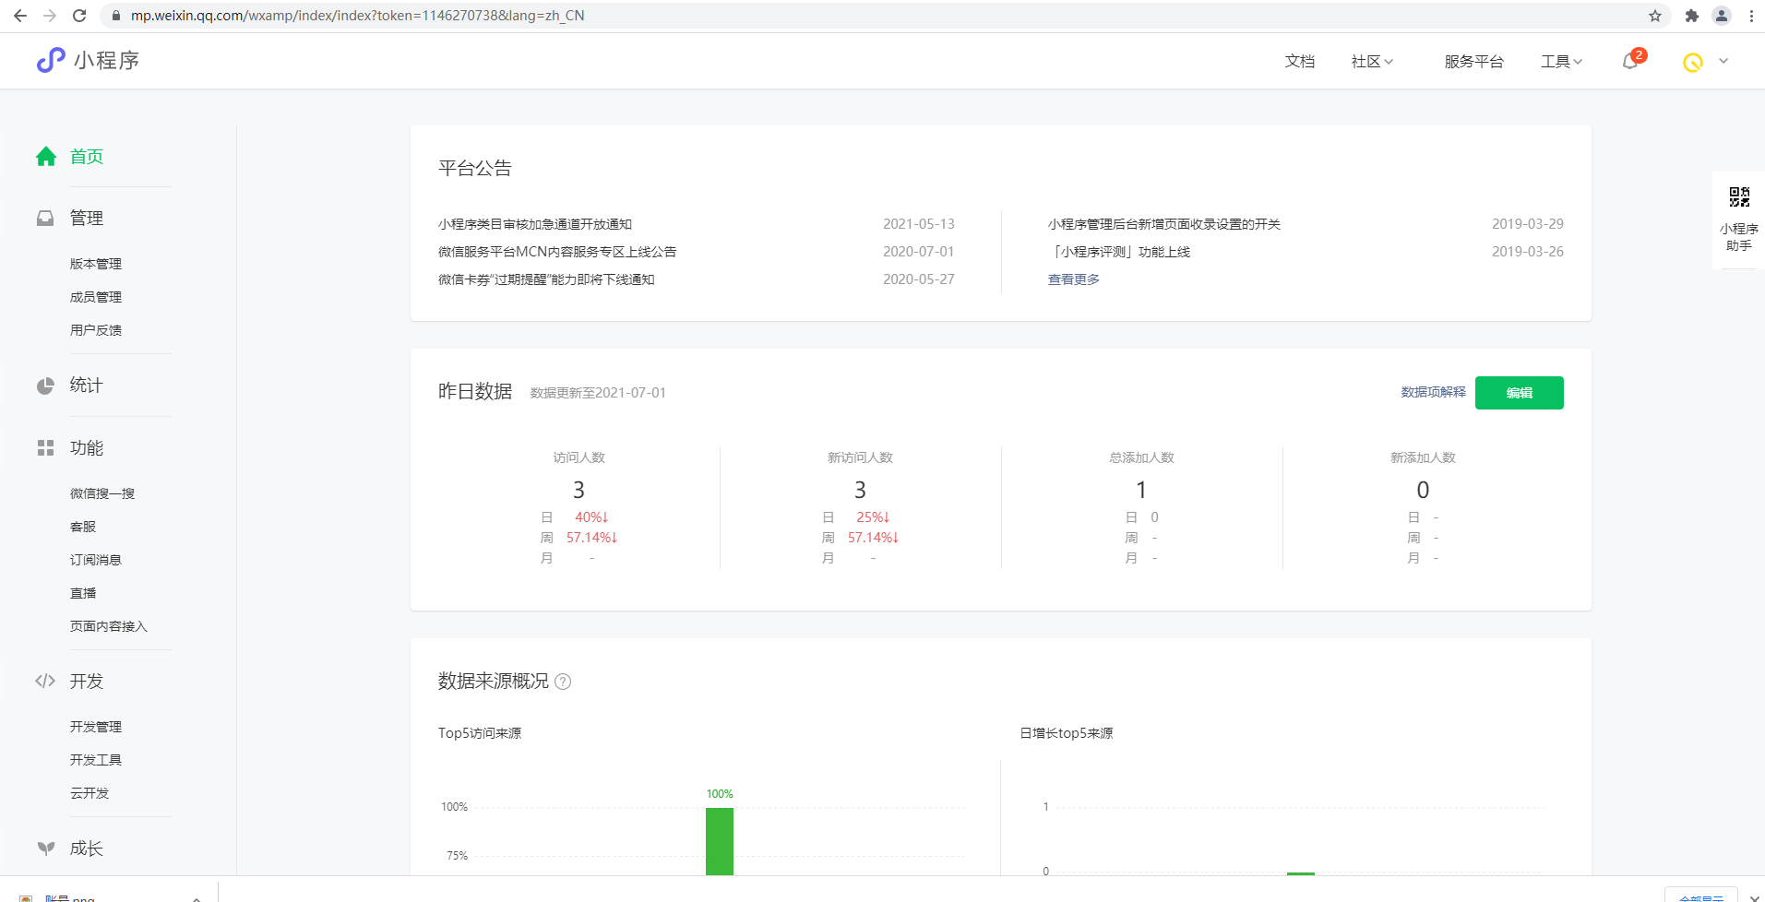1765x902 pixels.
Task: Click the 查看更多 link
Action: pos(1074,279)
